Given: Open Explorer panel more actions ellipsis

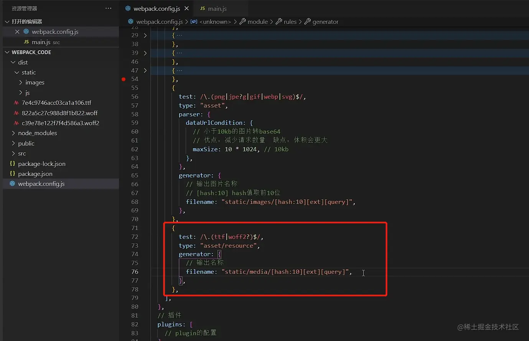Looking at the screenshot, I should [x=109, y=8].
